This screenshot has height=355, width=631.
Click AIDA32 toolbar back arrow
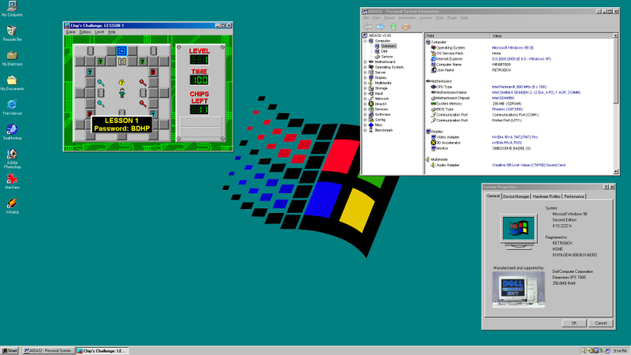[368, 27]
